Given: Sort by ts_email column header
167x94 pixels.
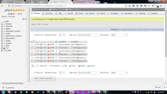Looking at the screenshot, I should (74, 42).
